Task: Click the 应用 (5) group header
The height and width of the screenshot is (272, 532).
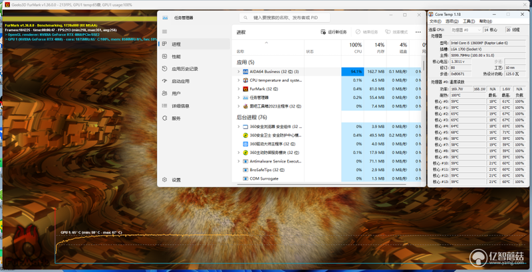Action: coord(245,62)
